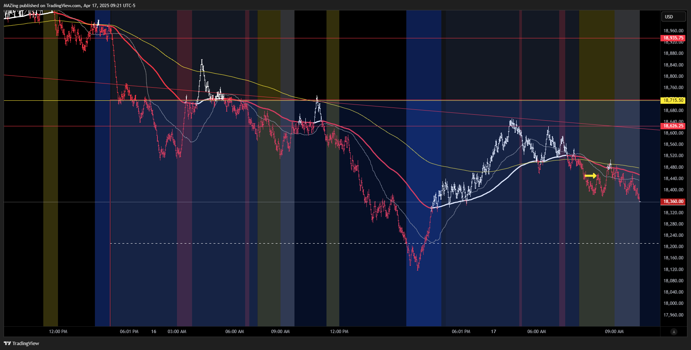This screenshot has height=350, width=691.
Task: Toggle the auto-scale 'A' button
Action: (674, 332)
